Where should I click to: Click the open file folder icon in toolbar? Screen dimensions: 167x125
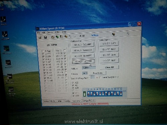click(40, 37)
